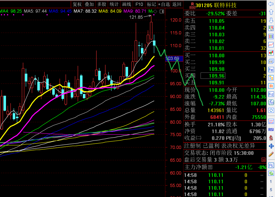Click the down arrow for next stock

[x=271, y=20]
